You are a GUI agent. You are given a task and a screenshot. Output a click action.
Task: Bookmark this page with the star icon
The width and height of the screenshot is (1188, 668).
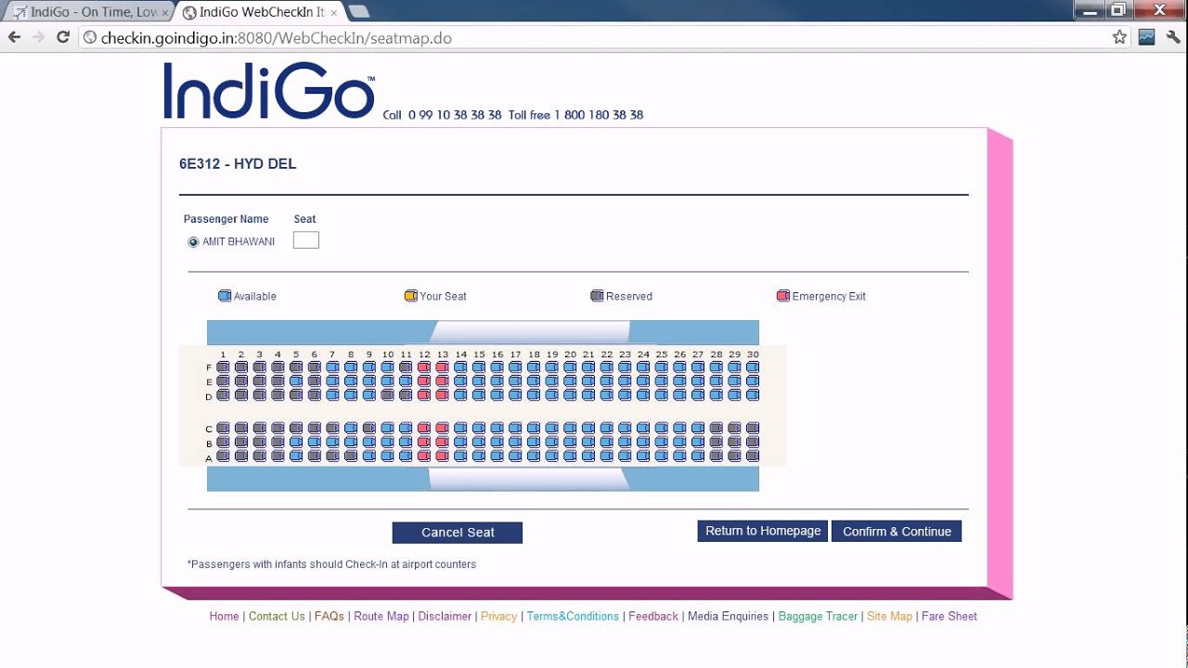(x=1119, y=37)
